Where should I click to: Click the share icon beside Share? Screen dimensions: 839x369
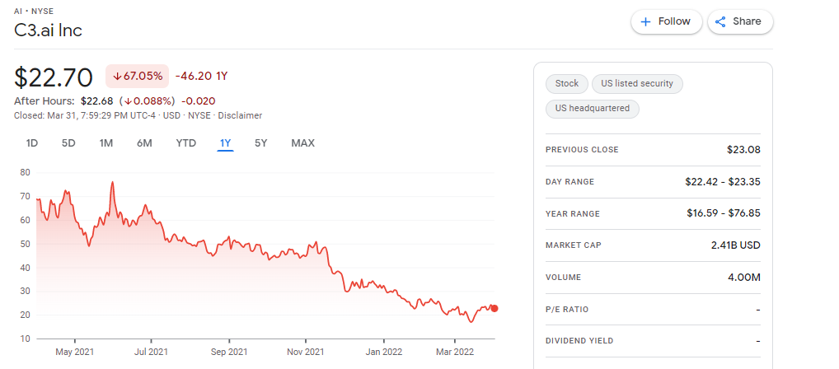tap(720, 22)
